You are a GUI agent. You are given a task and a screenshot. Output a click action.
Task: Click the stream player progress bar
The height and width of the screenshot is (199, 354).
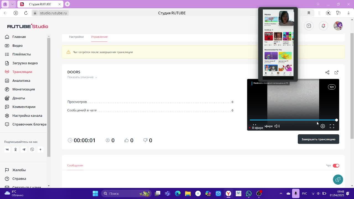point(293,120)
